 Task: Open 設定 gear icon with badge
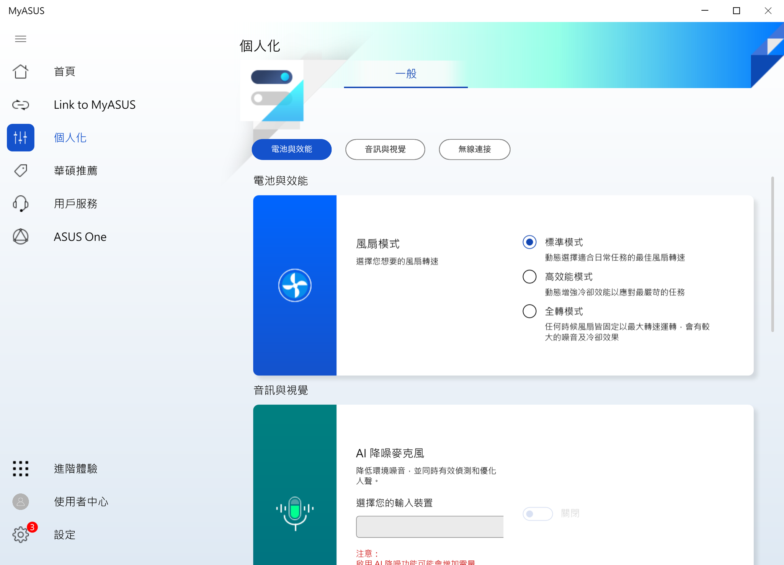click(x=21, y=534)
